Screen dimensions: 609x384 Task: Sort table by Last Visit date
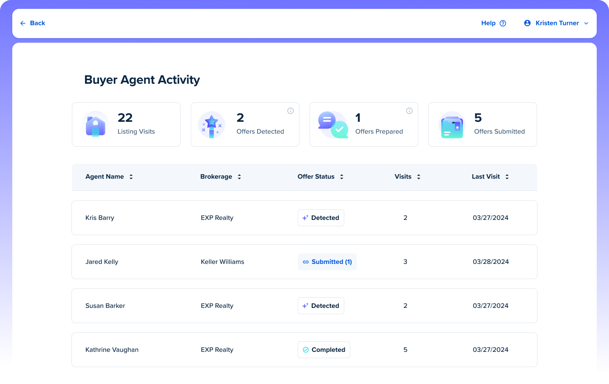coord(507,177)
